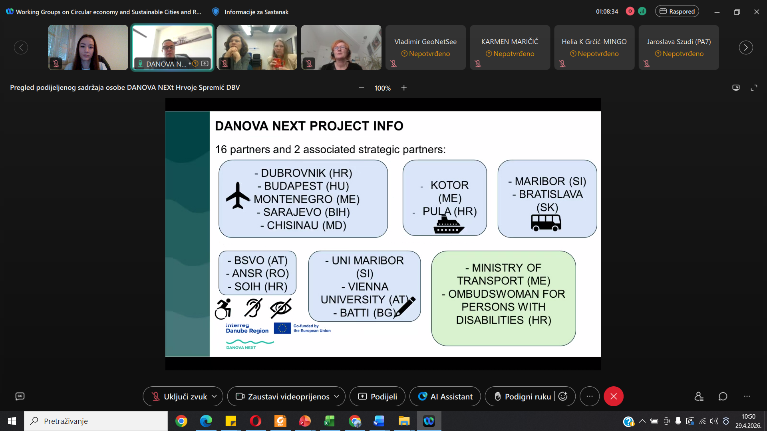Viewport: 767px width, 431px height.
Task: Open chat panel icon
Action: [723, 396]
